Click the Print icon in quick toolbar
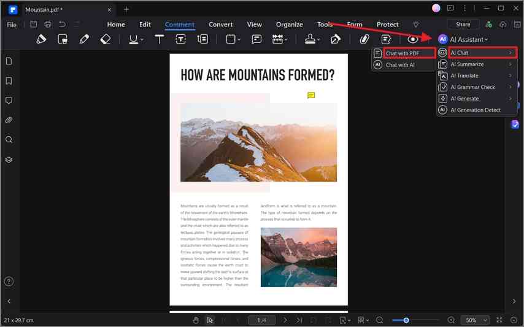This screenshot has height=327, width=524. [x=48, y=24]
